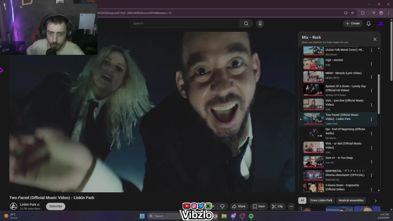Open options menu for Lonely Day
Viewport: 393px width, 221px height.
[x=371, y=91]
